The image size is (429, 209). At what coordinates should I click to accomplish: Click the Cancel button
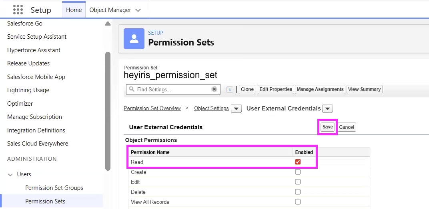[347, 127]
